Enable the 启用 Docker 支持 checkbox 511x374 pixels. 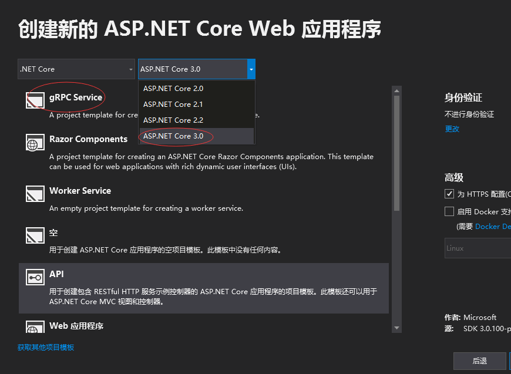point(449,211)
